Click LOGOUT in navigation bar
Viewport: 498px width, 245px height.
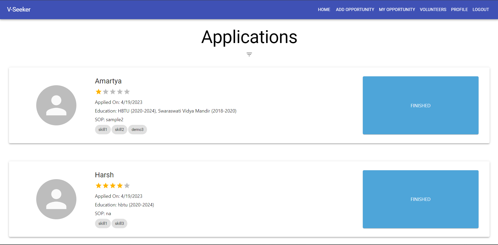click(481, 9)
